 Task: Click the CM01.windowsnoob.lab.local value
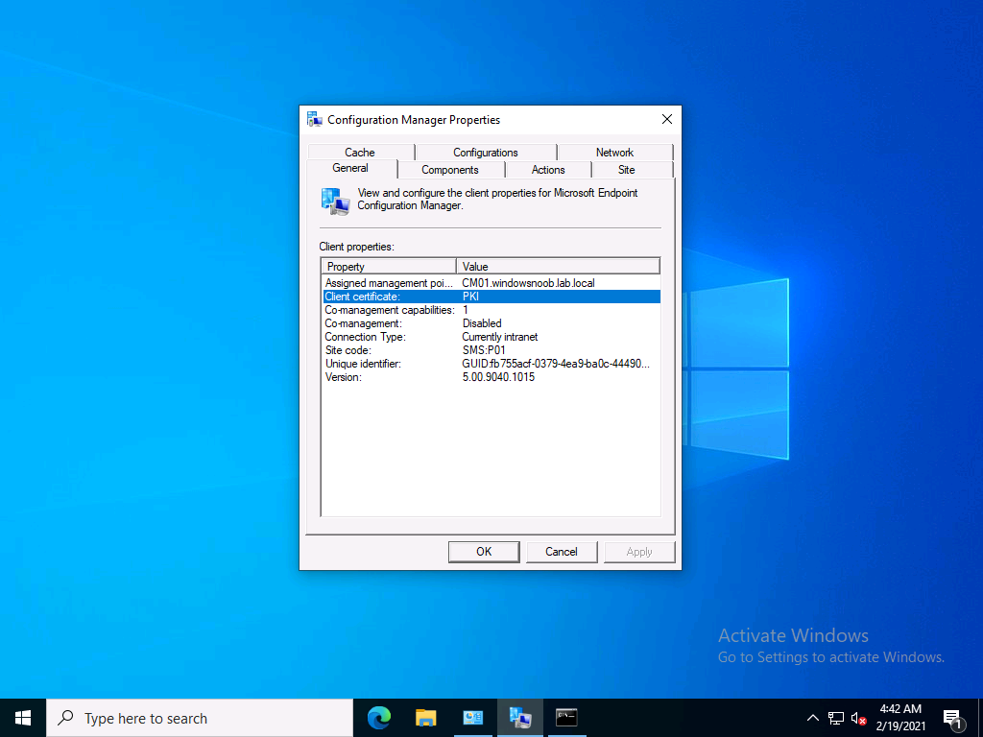(529, 283)
